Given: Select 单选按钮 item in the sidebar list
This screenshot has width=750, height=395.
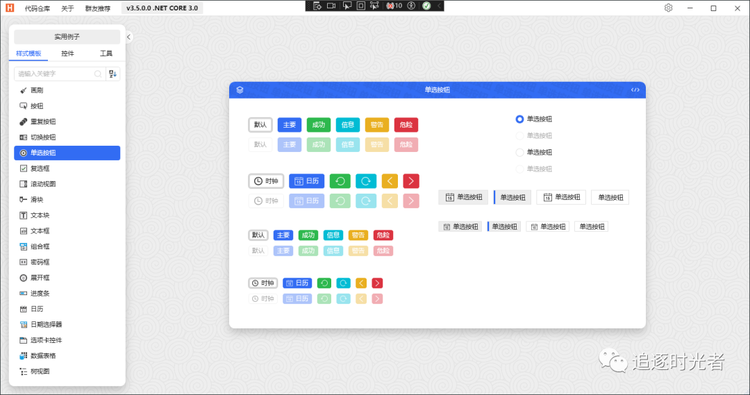Looking at the screenshot, I should pyautogui.click(x=67, y=153).
